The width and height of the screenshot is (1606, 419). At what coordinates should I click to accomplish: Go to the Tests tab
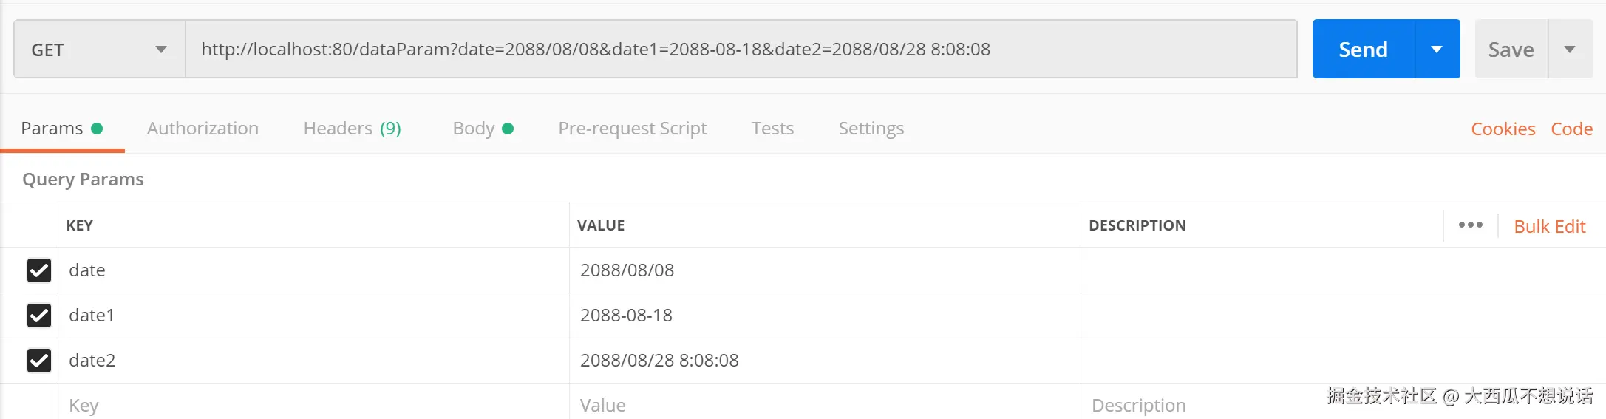(x=772, y=129)
